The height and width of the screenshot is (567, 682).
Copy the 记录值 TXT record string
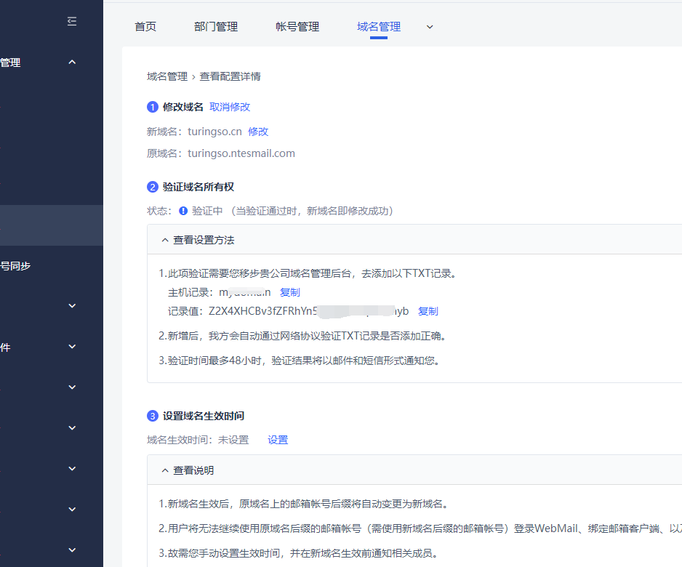(428, 311)
